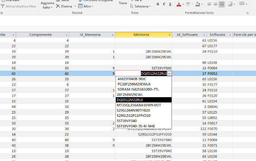Click id_Software cell with value 122

(189, 129)
